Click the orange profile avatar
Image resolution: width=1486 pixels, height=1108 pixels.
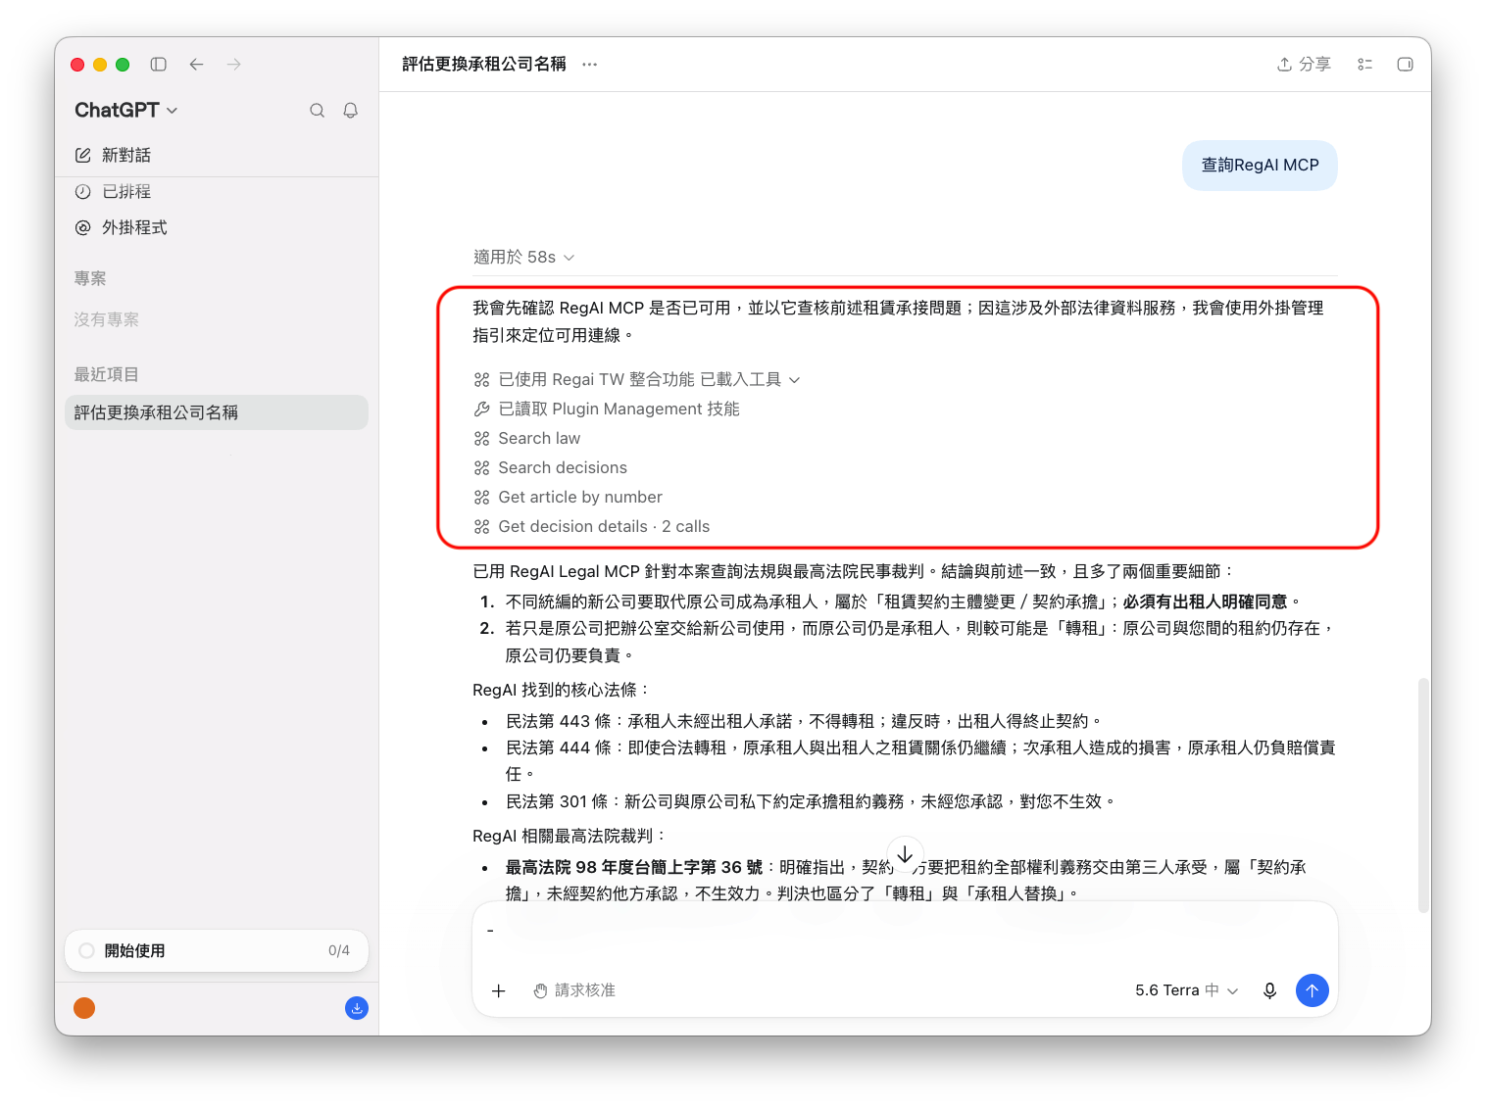coord(85,1008)
